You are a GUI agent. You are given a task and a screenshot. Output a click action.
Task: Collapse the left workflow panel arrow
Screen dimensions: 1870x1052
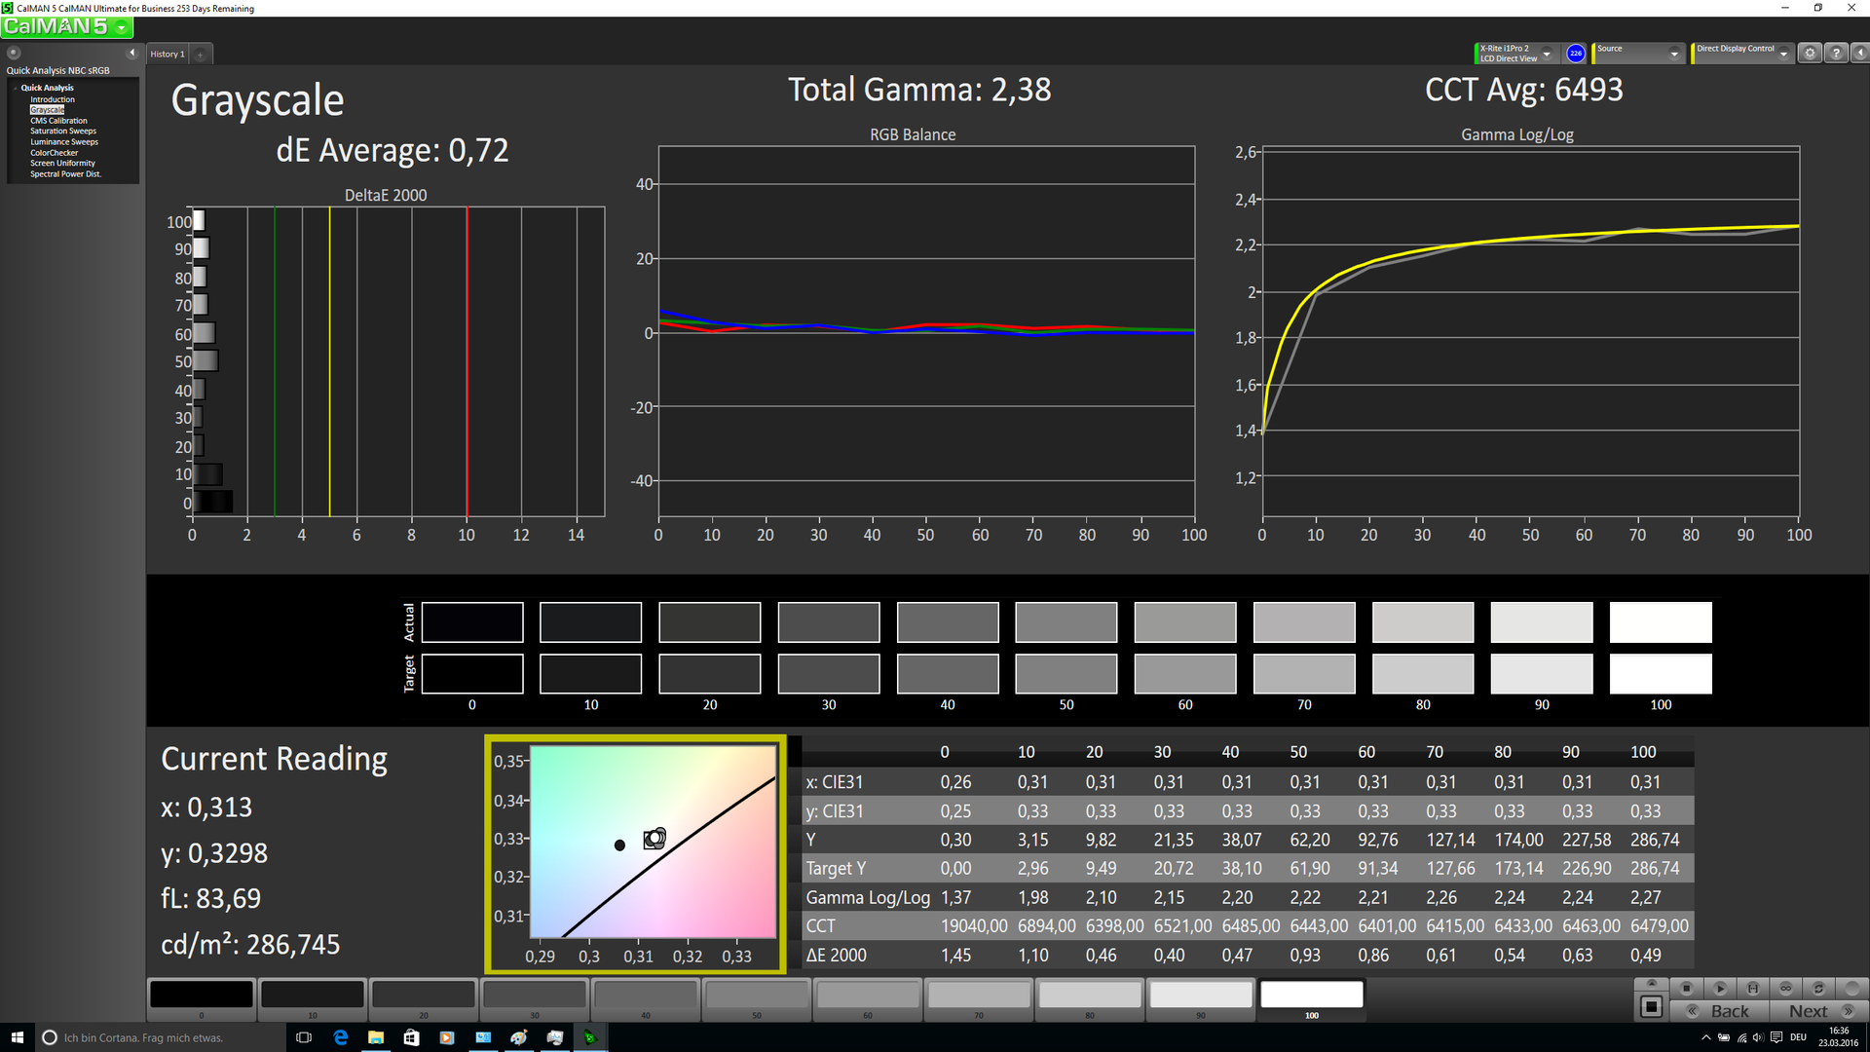132,53
